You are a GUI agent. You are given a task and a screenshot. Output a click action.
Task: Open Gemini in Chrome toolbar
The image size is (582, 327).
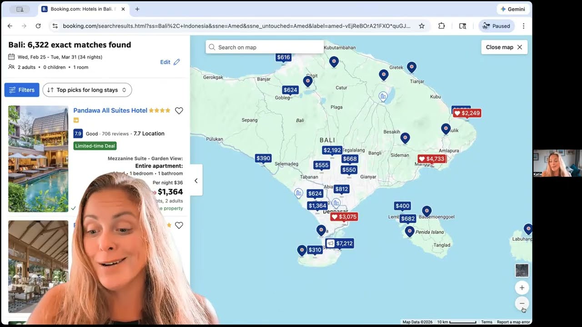pos(512,9)
